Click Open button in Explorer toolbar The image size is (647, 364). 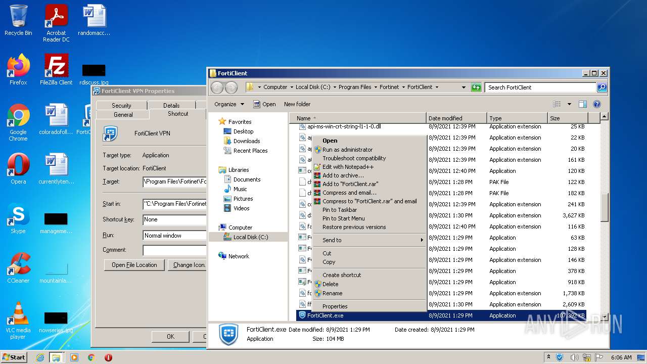264,104
